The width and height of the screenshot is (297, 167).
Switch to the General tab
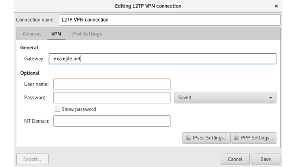(32, 34)
